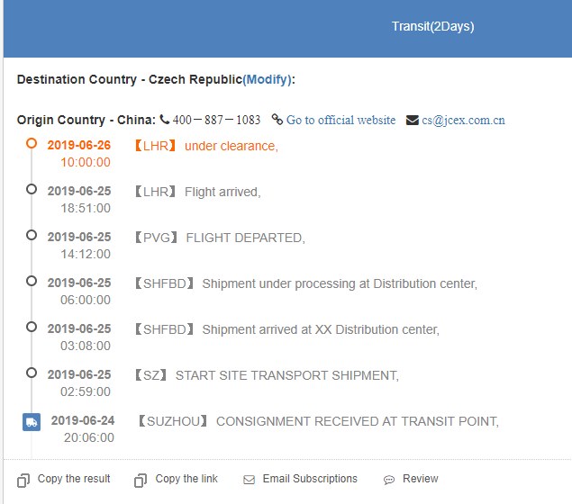Image resolution: width=572 pixels, height=504 pixels.
Task: Click the marker for PVG FLIGHT DEPARTED
Action: 32,235
